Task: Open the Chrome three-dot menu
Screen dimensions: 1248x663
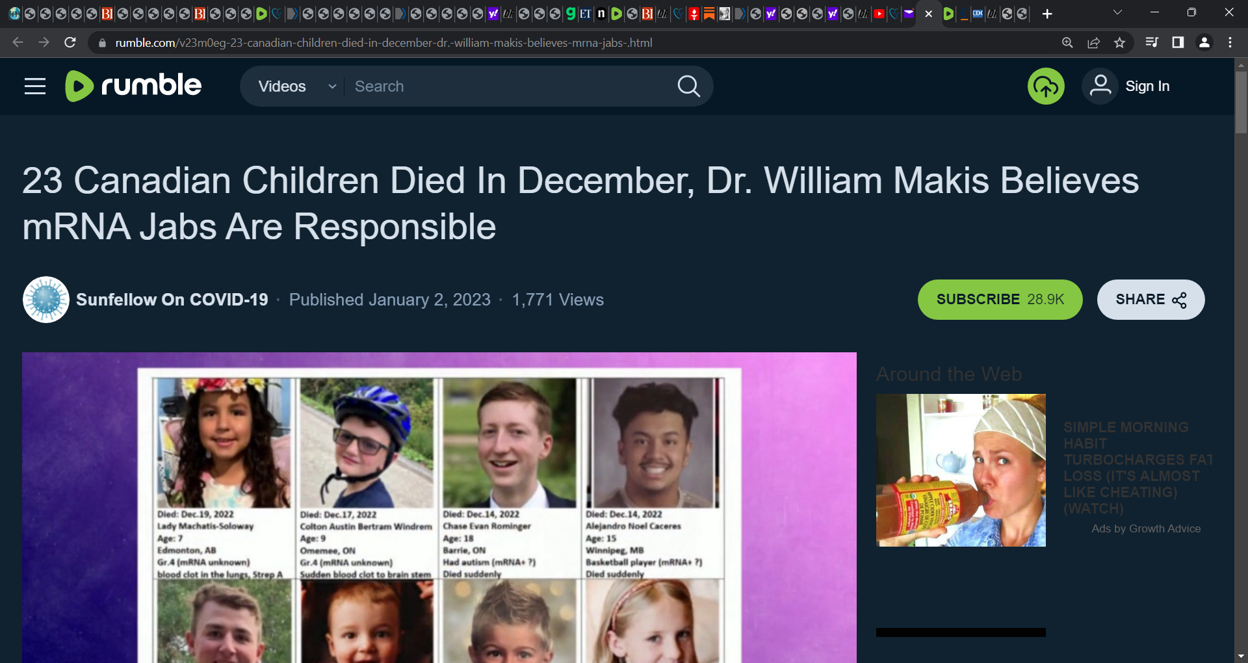Action: (1230, 43)
